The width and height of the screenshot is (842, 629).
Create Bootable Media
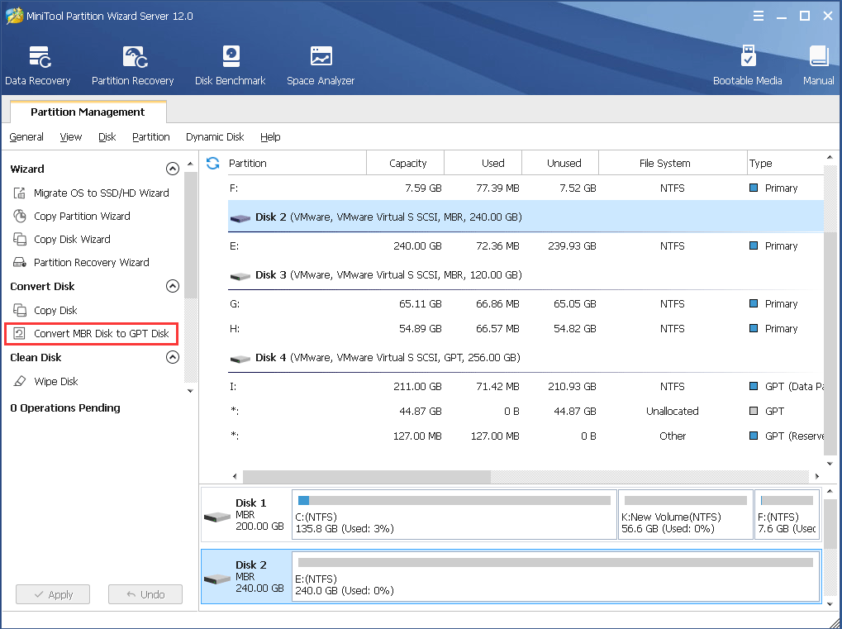click(747, 65)
